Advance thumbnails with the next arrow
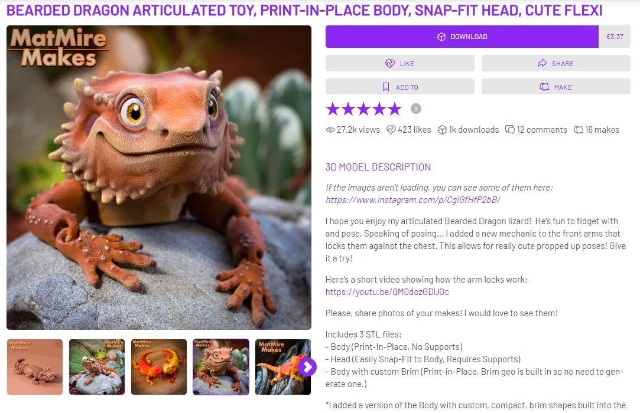Screen dimensions: 640x413 [x=307, y=367]
